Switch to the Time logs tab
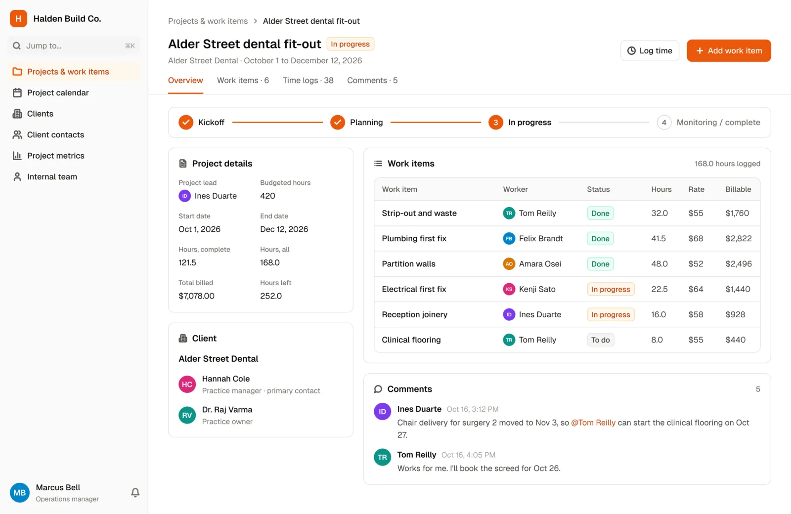 (x=308, y=81)
